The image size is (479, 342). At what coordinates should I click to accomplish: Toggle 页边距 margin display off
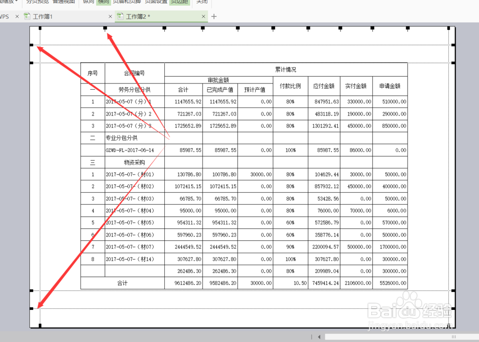coord(180,2)
